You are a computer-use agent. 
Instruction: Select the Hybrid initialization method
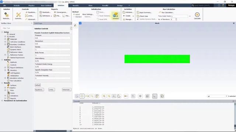tap(77, 14)
